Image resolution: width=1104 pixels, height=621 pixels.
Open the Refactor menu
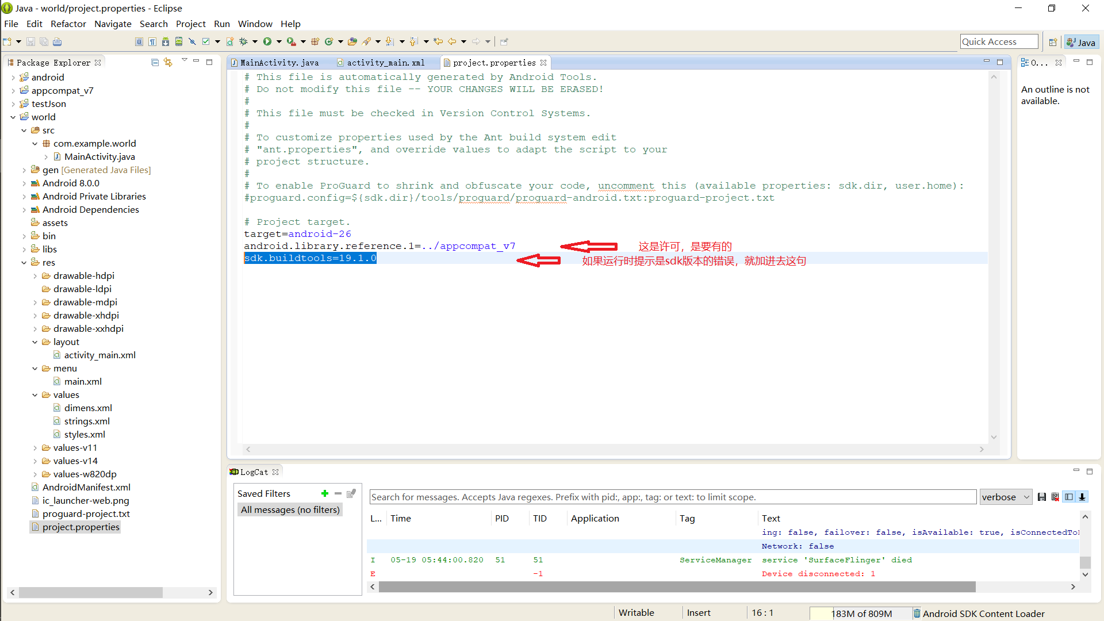point(68,24)
